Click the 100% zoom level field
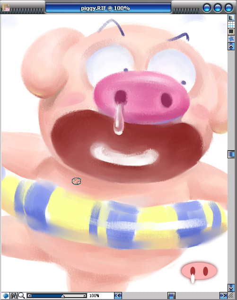The width and height of the screenshot is (237, 300). pos(94,296)
